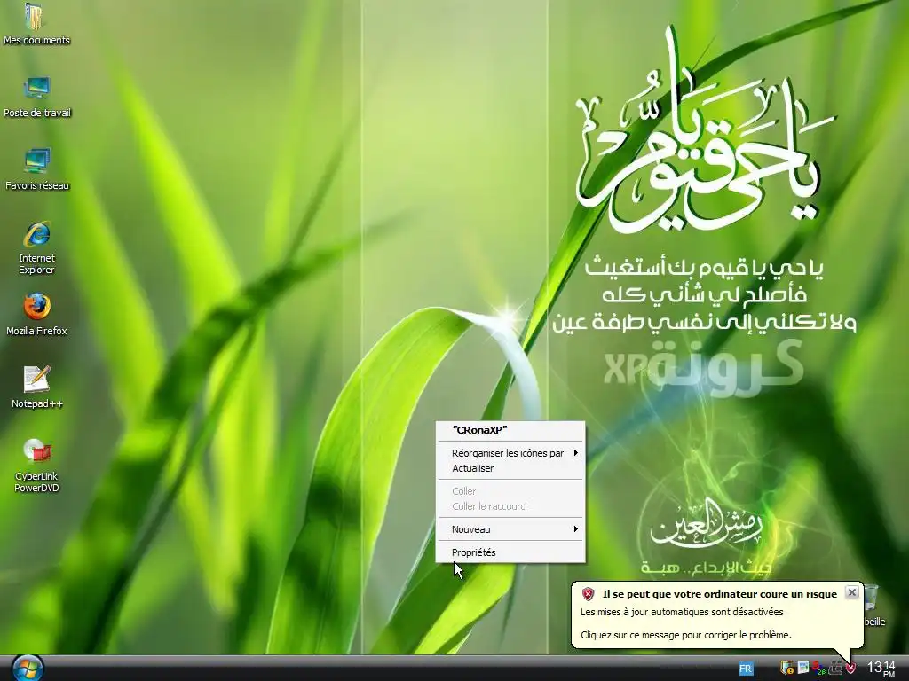Click the red S tray icon
This screenshot has width=909, height=681.
tap(818, 669)
